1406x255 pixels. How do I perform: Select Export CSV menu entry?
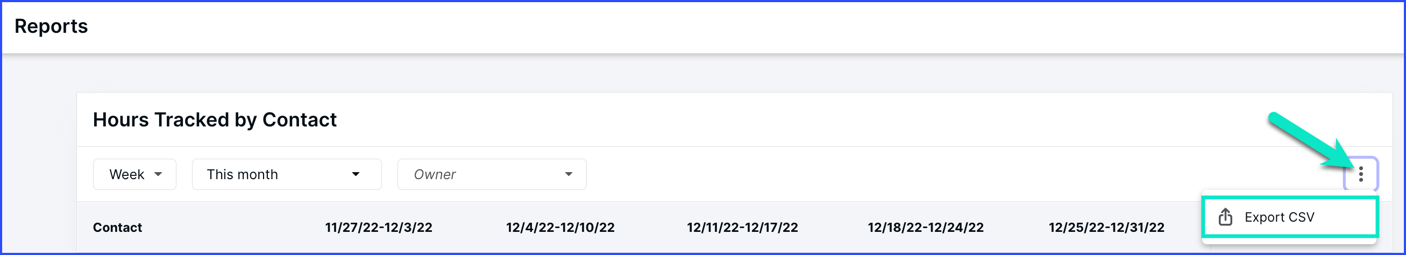tap(1290, 217)
